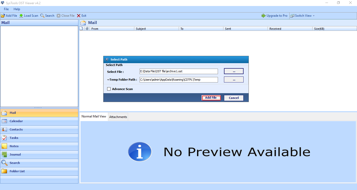Sort by the Sent column header
The width and height of the screenshot is (357, 190).
[x=245, y=29]
